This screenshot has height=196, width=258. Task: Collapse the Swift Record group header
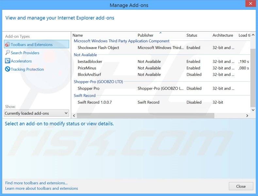coord(85,96)
